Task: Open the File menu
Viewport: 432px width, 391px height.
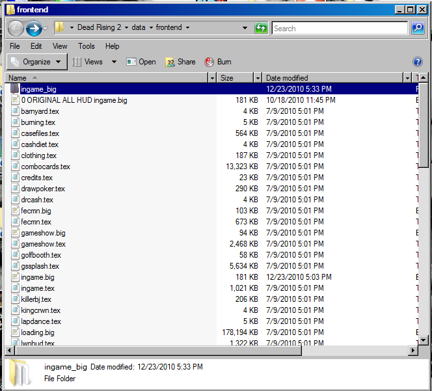Action: pyautogui.click(x=15, y=46)
